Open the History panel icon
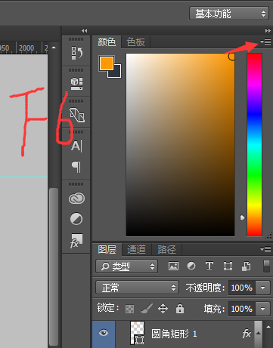Image resolution: width=273 pixels, height=348 pixels. 76,53
